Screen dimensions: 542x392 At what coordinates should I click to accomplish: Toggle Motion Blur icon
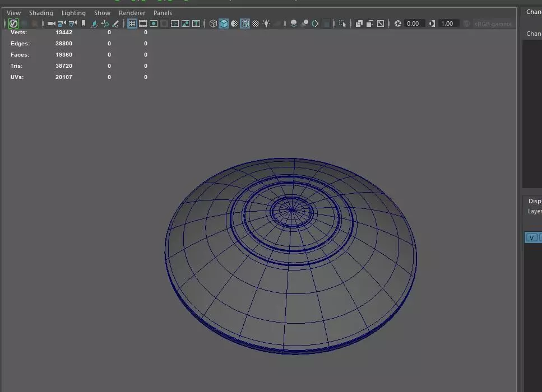pyautogui.click(x=304, y=24)
